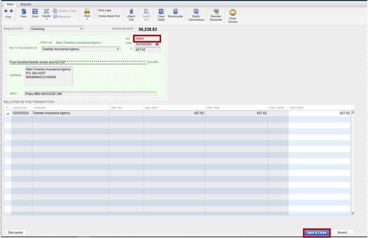
Task: Select vendor Townley Insurance Agency cell
Action: pos(71,113)
